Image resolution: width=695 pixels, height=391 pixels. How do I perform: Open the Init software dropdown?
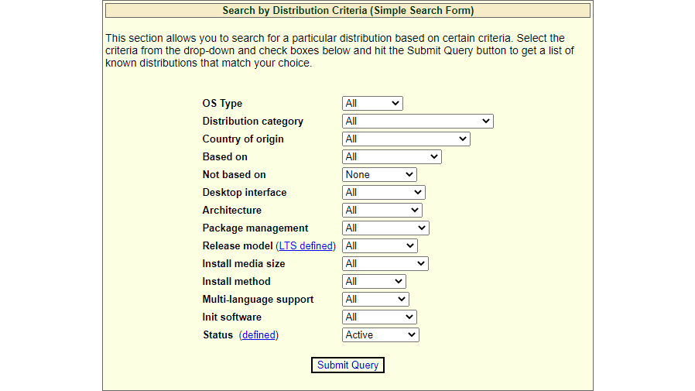click(x=379, y=317)
